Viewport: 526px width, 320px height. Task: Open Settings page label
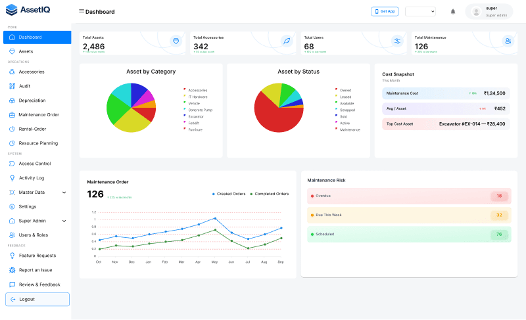click(x=28, y=206)
